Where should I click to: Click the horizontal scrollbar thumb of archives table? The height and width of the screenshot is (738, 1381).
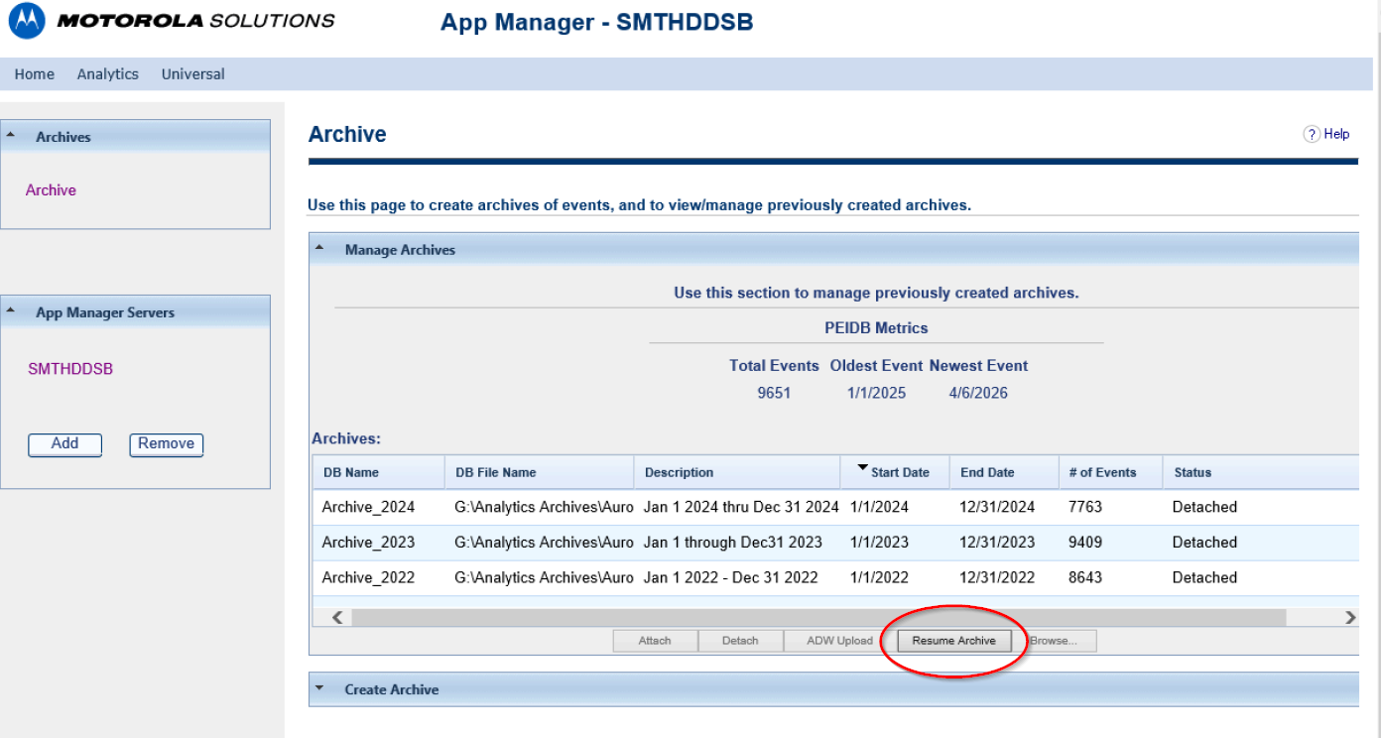click(818, 617)
